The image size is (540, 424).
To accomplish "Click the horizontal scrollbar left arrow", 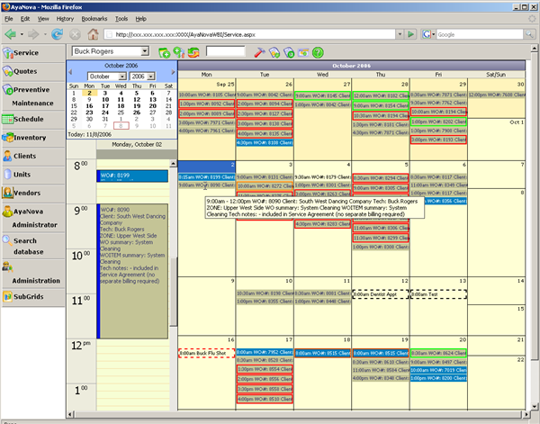I will (x=70, y=414).
